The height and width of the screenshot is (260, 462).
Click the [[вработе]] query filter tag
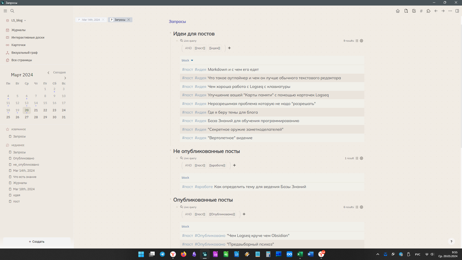(217, 165)
